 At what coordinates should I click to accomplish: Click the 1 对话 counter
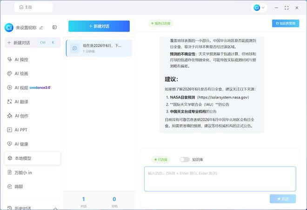pos(84,202)
